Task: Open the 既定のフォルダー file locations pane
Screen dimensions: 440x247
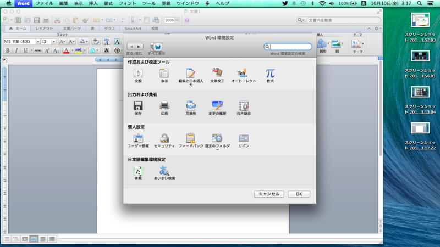Action: [x=217, y=142]
